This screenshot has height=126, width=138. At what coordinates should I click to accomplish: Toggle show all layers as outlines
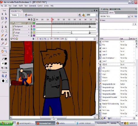click(34, 19)
